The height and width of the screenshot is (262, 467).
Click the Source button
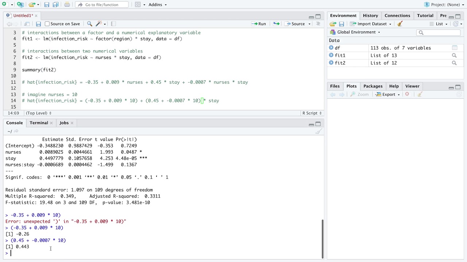pos(295,24)
